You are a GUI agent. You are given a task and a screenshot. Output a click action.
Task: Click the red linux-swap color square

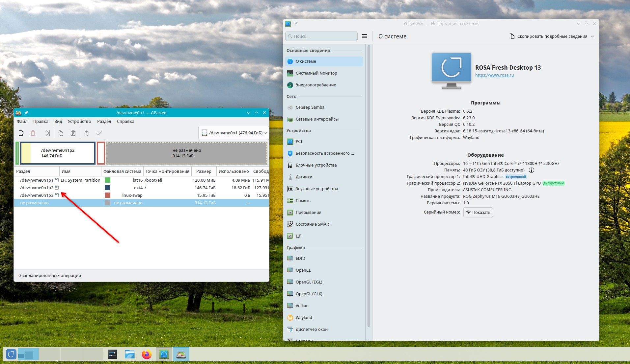point(108,195)
